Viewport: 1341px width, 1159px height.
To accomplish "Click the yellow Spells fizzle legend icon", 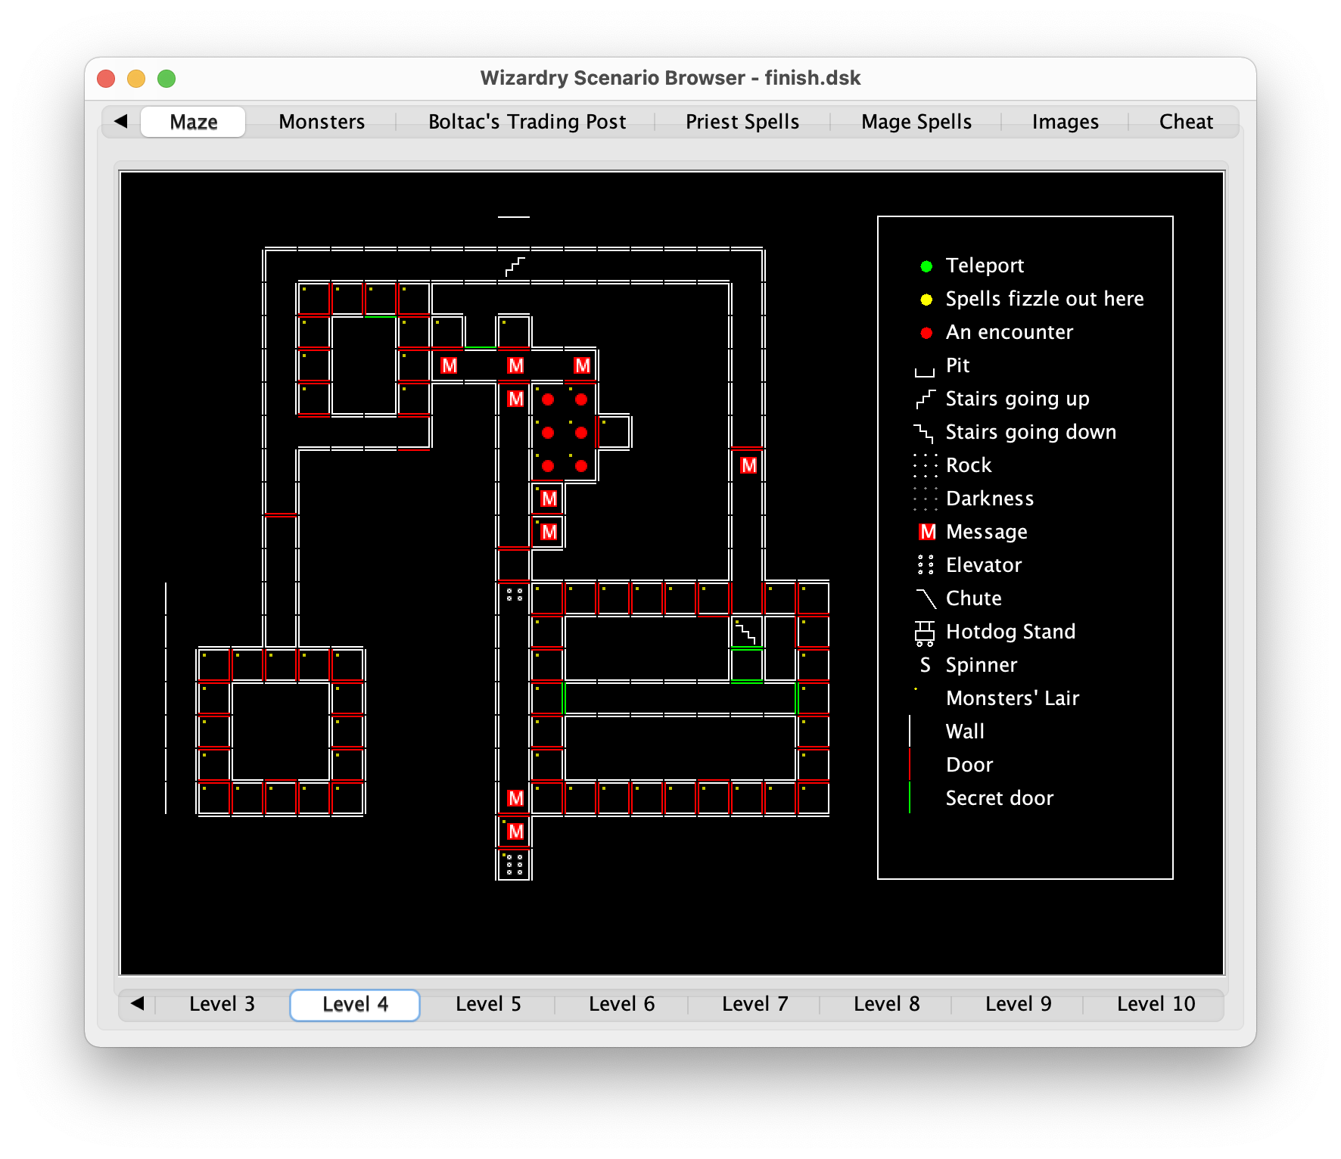I will click(x=926, y=300).
